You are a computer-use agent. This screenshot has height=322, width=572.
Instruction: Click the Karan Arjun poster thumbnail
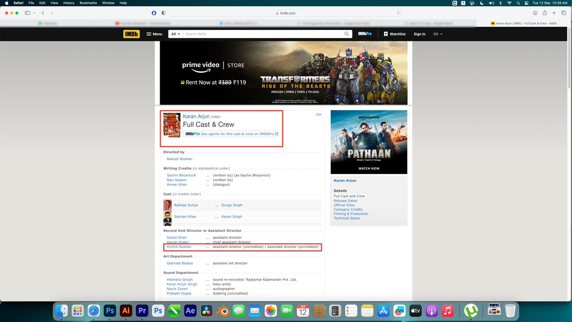tap(172, 125)
